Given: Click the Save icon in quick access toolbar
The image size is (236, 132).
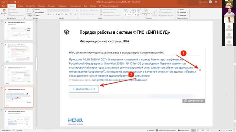Looking at the screenshot, I should pos(3,2).
